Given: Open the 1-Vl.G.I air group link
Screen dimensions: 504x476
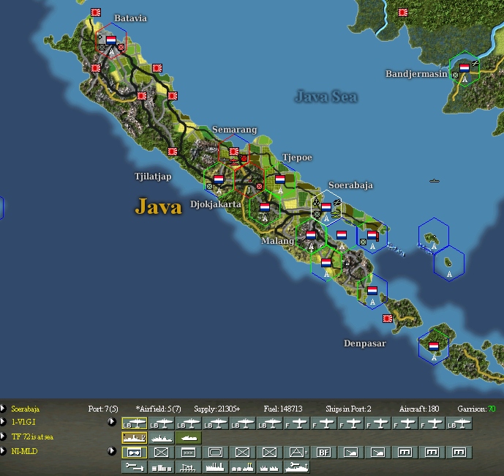Looking at the screenshot, I should pos(23,422).
